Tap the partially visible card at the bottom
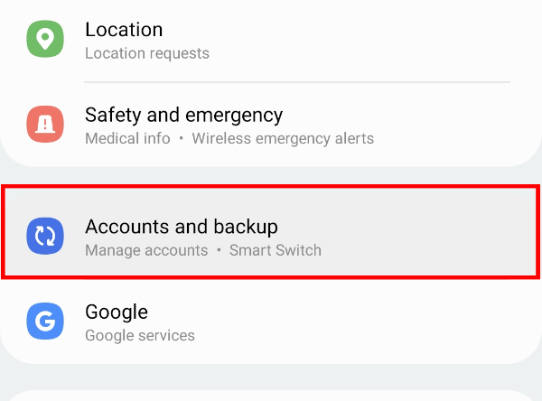Viewport: 542px width, 401px height. click(x=271, y=396)
